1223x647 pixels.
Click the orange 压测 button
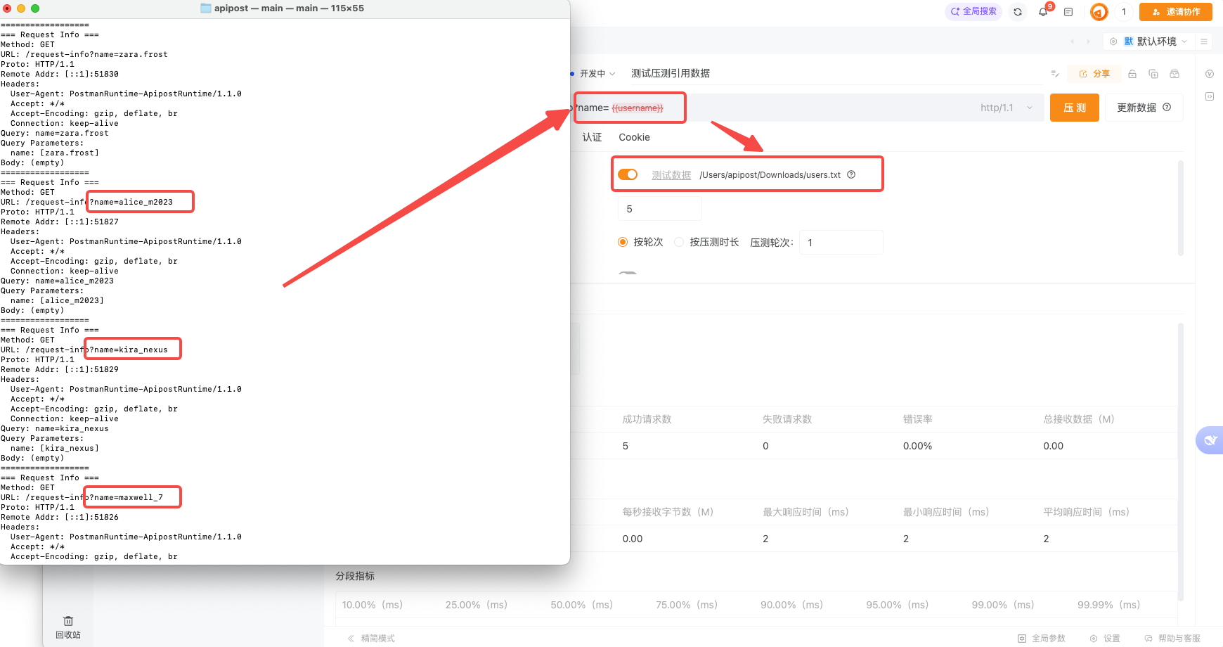click(x=1074, y=108)
